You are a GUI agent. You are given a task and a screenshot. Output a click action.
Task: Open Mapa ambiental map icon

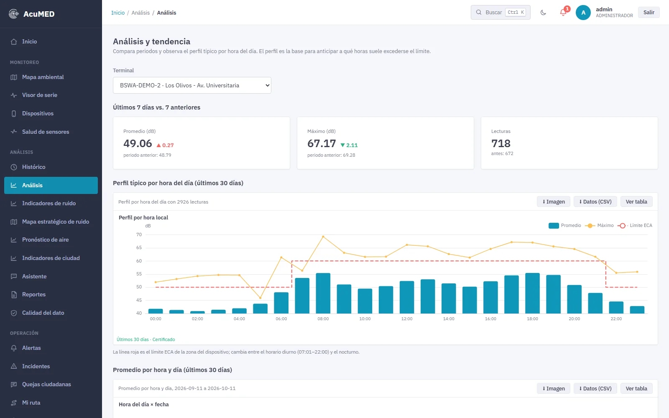14,77
